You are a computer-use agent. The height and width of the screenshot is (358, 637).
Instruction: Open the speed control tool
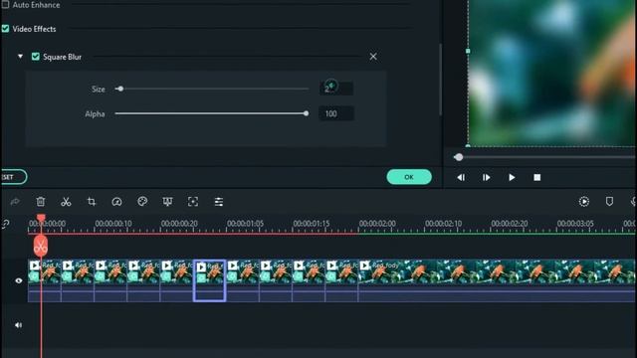116,201
